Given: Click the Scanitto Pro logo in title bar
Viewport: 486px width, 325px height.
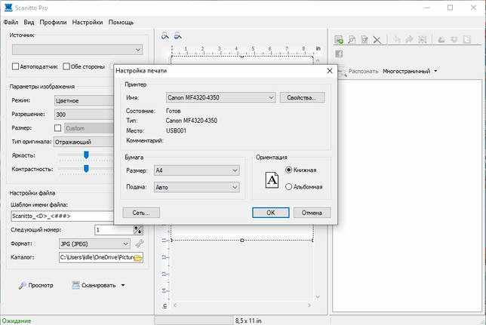Looking at the screenshot, I should click(x=8, y=8).
